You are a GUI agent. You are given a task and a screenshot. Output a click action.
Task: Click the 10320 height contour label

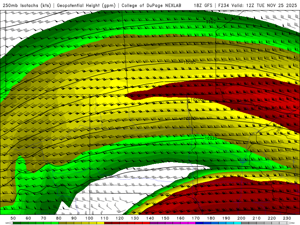(x=211, y=138)
